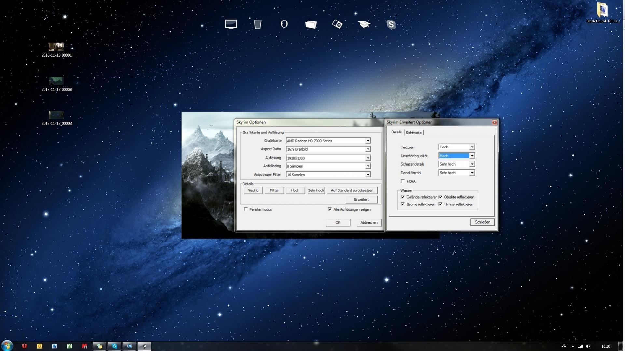Open the graduation cap dock icon
The image size is (625, 351).
point(364,24)
